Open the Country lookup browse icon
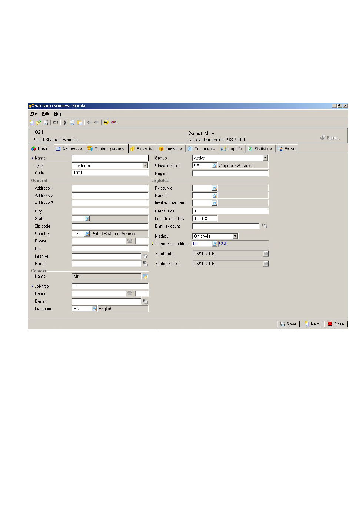Viewport: 349px width, 516px height. coord(87,234)
